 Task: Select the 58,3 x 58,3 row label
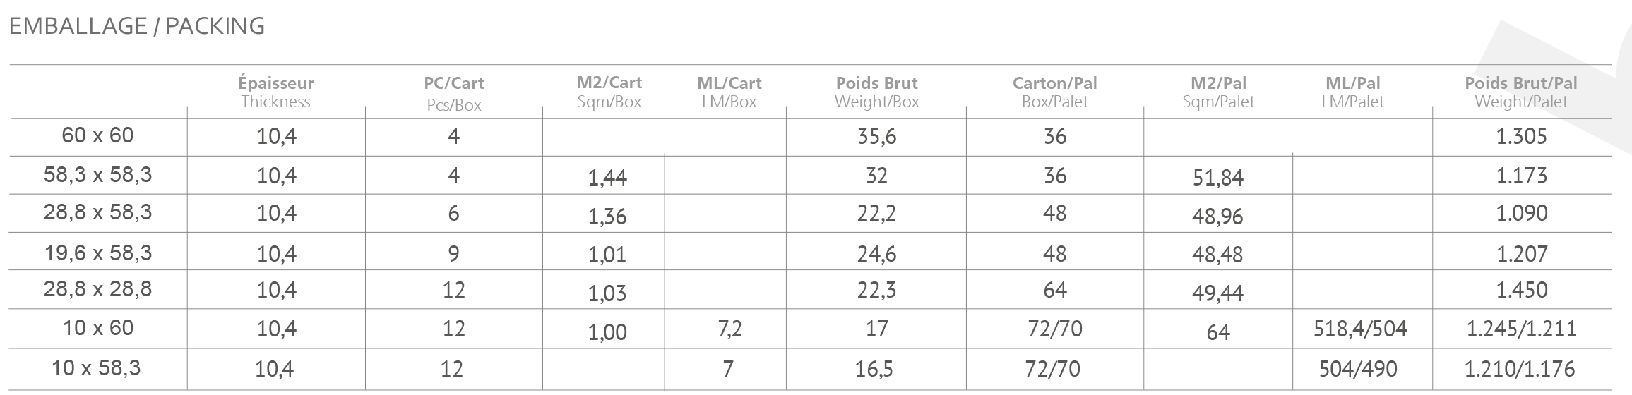97,174
